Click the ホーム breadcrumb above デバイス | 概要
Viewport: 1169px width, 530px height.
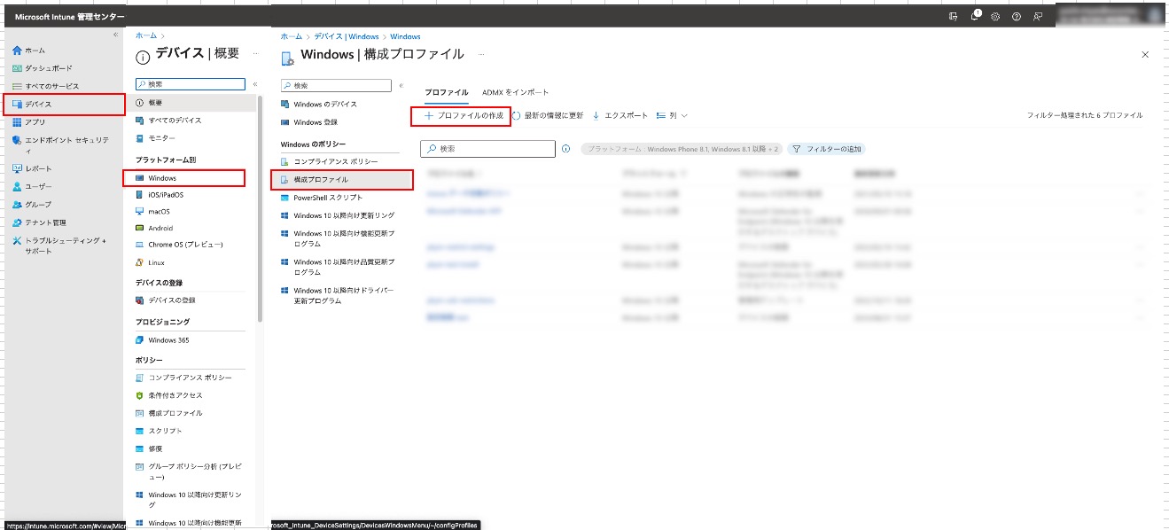(144, 35)
